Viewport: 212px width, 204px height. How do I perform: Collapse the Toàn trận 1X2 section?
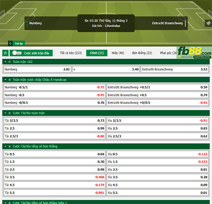[6, 62]
